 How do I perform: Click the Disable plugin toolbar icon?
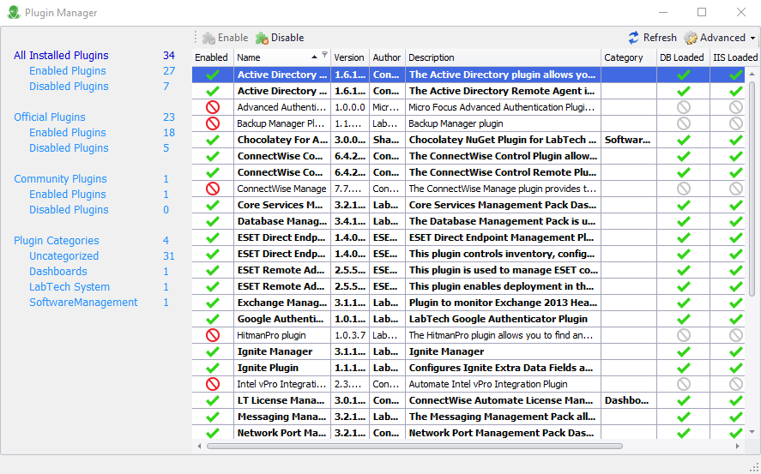tap(262, 38)
